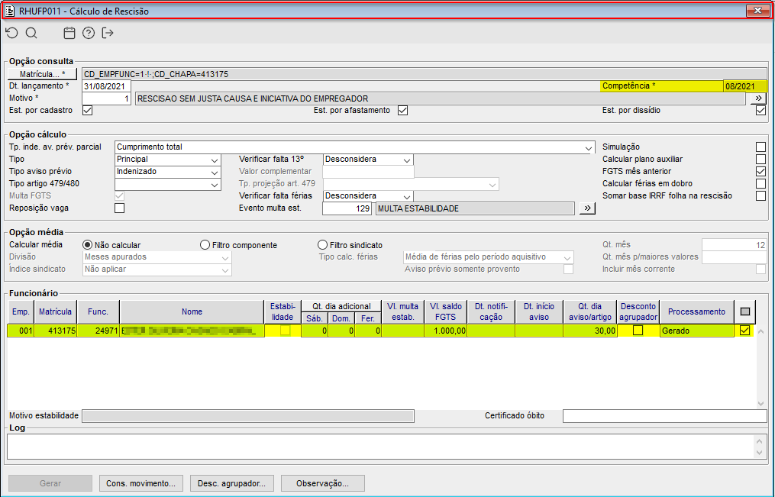This screenshot has width=775, height=497.
Task: Click the 30,00 aviso/artigo days cell
Action: coord(589,331)
